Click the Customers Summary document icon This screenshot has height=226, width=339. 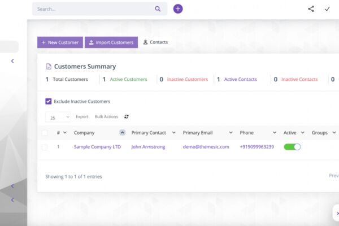point(49,67)
